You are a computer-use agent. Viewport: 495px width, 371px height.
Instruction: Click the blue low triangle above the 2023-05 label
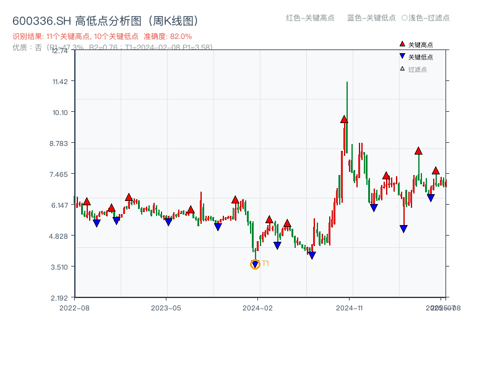168,222
